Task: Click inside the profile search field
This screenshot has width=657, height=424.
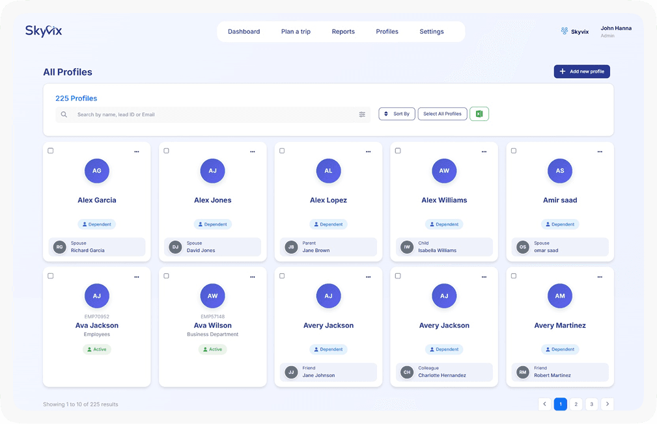Action: point(195,114)
